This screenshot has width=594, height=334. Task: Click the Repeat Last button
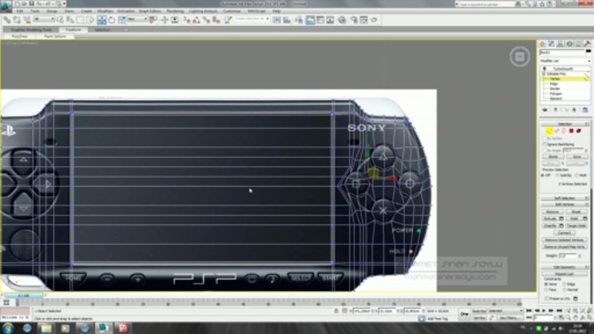[565, 274]
